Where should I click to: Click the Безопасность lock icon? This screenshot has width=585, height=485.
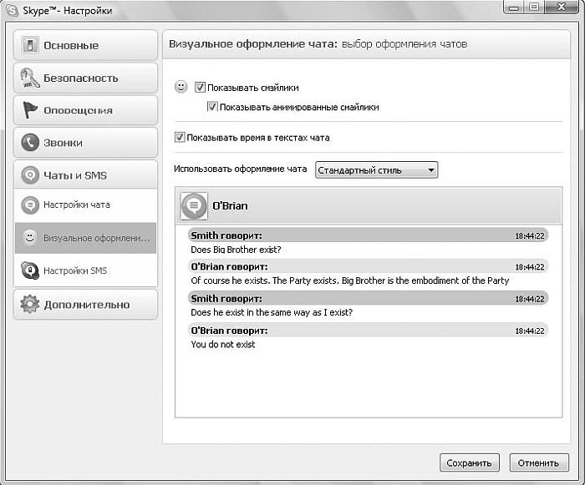30,78
